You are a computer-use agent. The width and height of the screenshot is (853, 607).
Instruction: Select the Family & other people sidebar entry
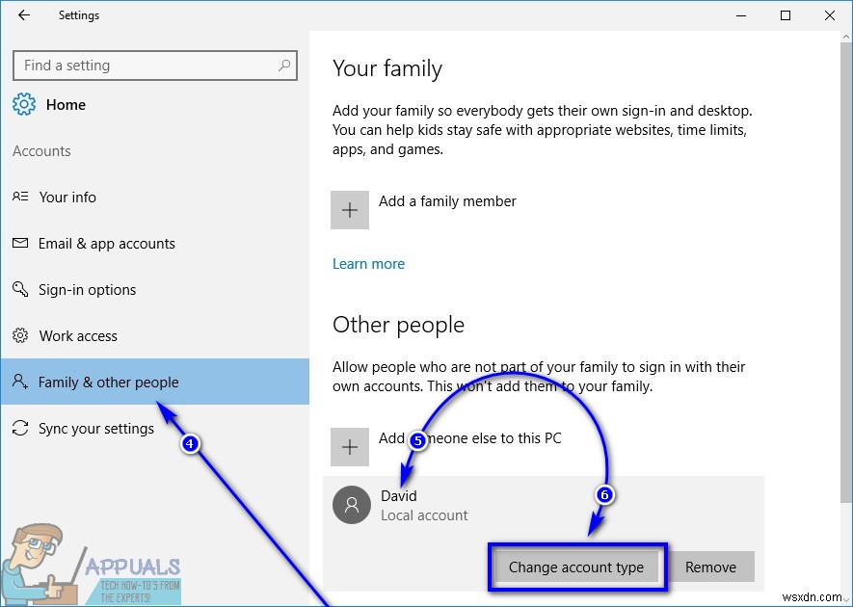(x=108, y=382)
